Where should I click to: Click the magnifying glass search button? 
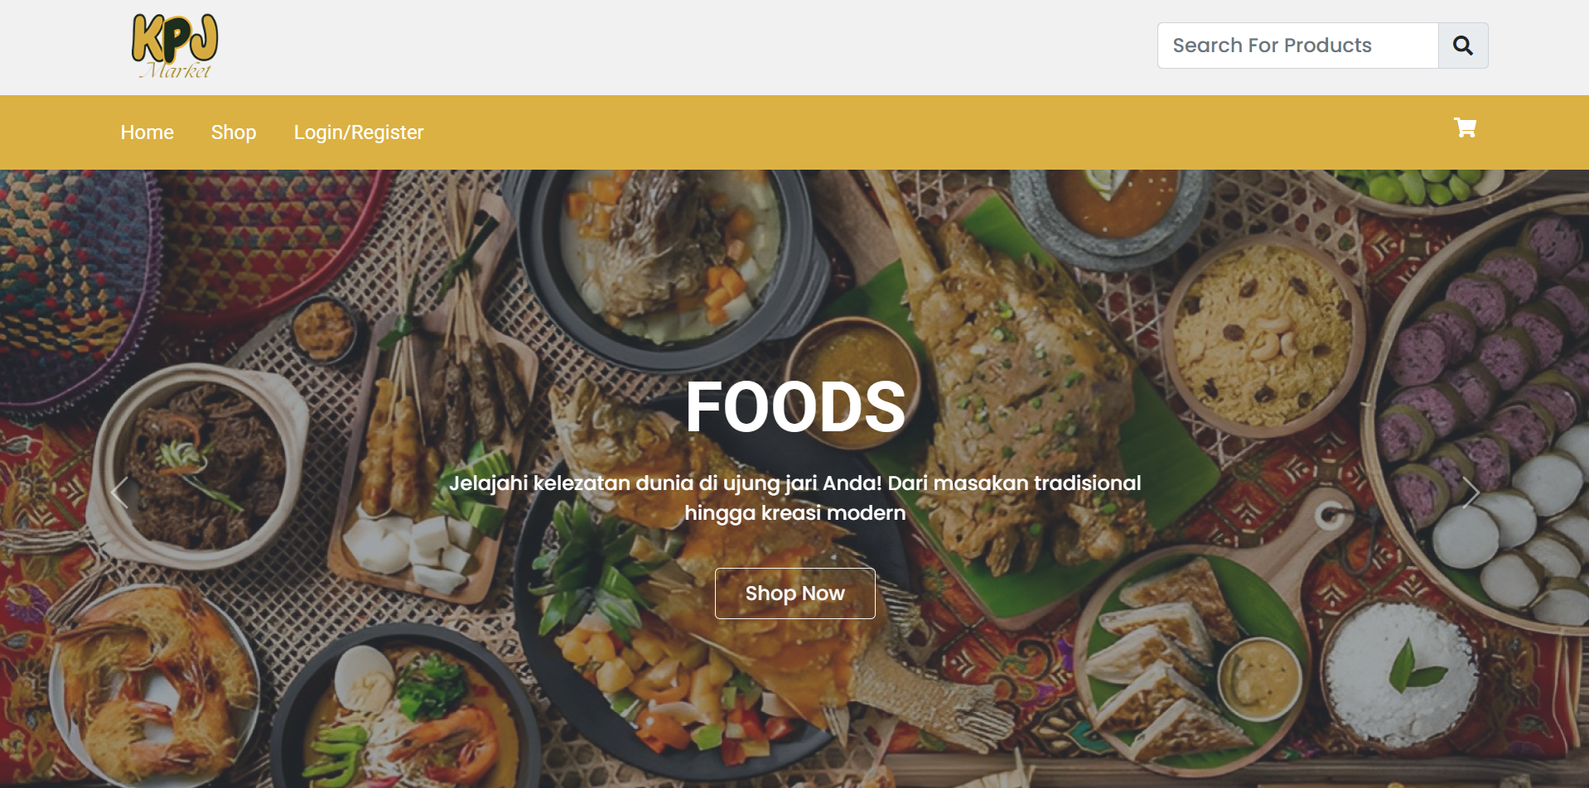pyautogui.click(x=1463, y=46)
